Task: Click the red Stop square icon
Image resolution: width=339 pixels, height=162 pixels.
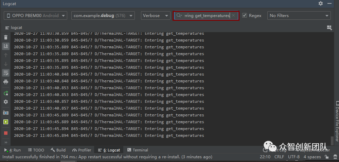Action: (6, 133)
